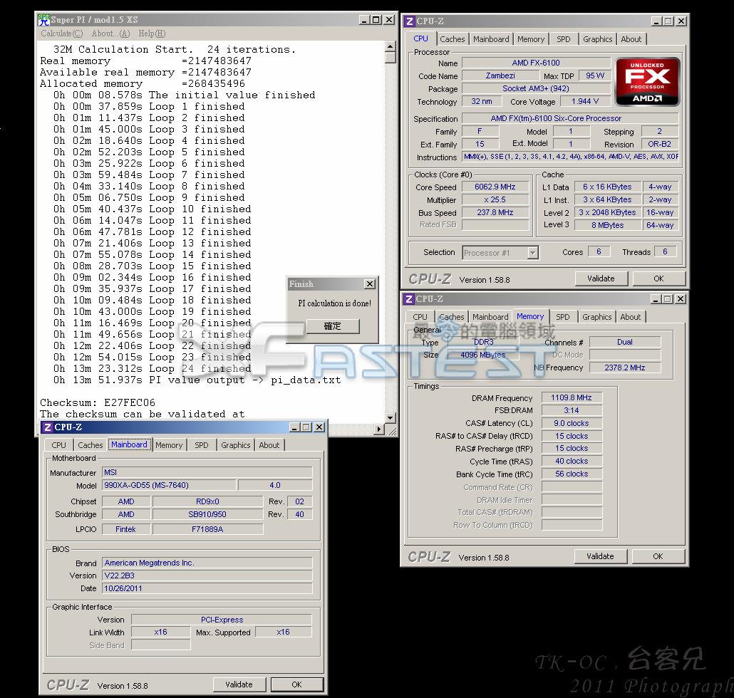Switch to CPU tab in Memory CPU-Z window
734x698 pixels.
tap(420, 317)
